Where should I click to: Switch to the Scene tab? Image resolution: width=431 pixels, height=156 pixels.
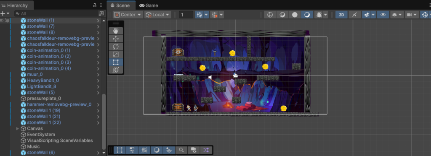pos(121,5)
